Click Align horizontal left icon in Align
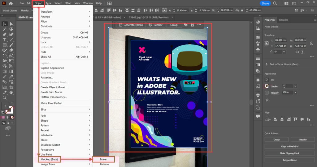The width and height of the screenshot is (317, 167). [x=275, y=119]
